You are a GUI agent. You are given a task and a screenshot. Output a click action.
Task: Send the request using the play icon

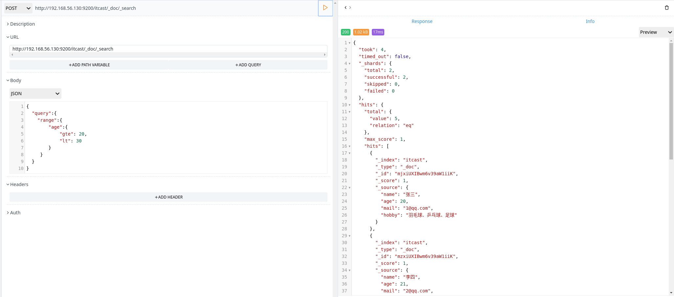click(x=325, y=8)
